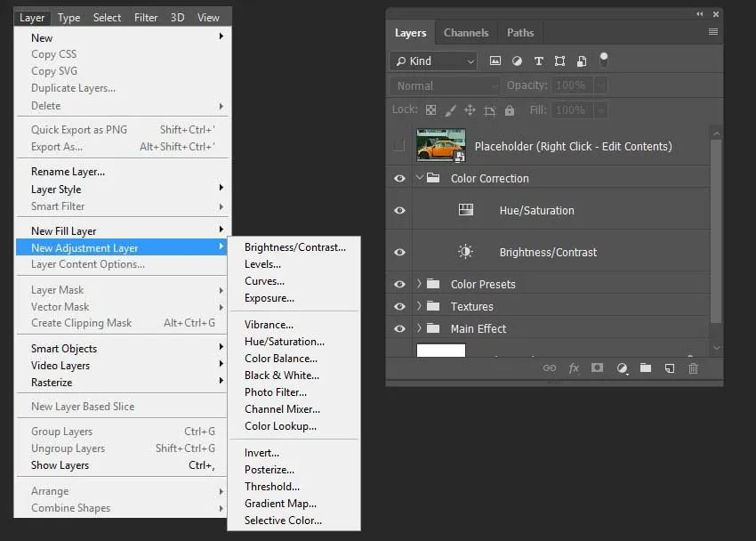Collapse the Color Correction group
Image resolution: width=756 pixels, height=541 pixels.
[x=420, y=178]
